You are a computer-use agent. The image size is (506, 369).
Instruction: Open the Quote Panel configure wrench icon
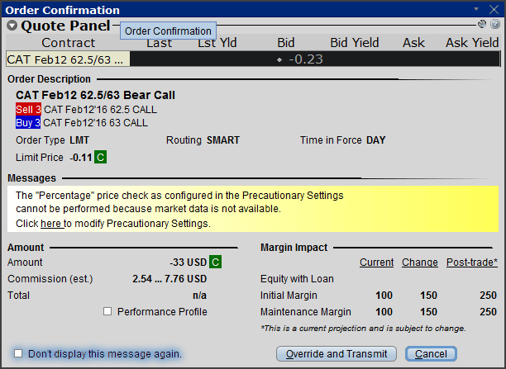(482, 24)
